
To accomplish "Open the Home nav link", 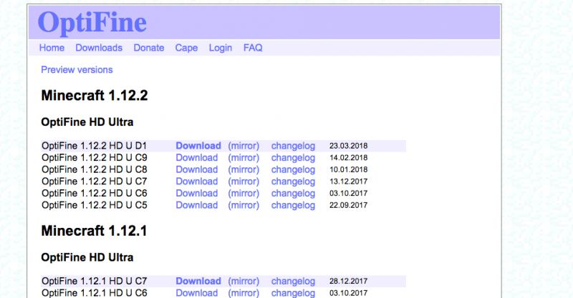I will click(52, 48).
